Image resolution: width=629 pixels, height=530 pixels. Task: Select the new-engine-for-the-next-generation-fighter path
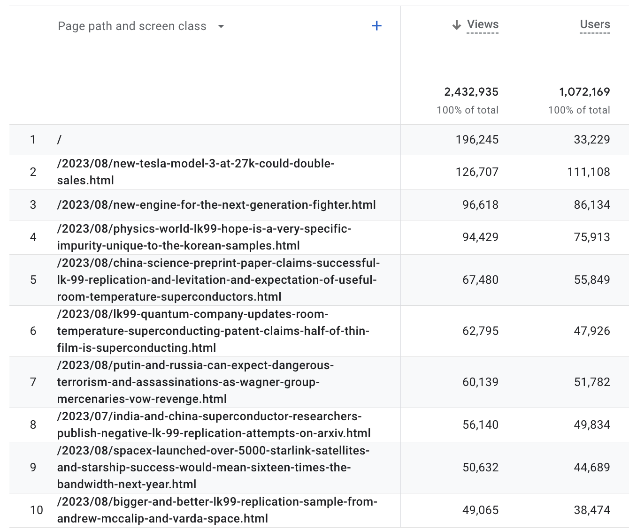pos(216,204)
